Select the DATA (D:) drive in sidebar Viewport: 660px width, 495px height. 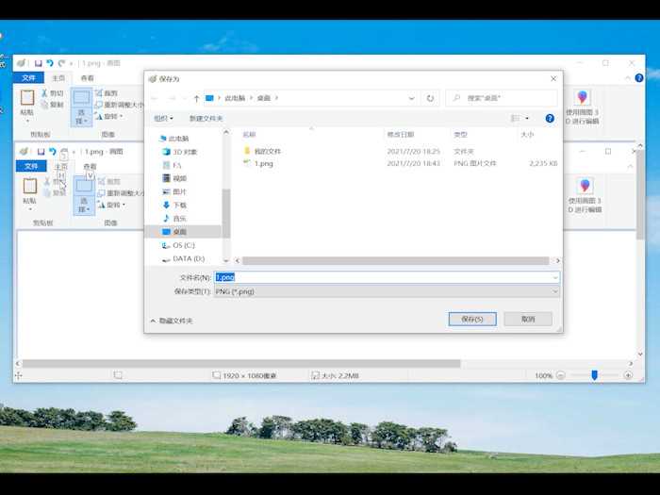coord(188,258)
